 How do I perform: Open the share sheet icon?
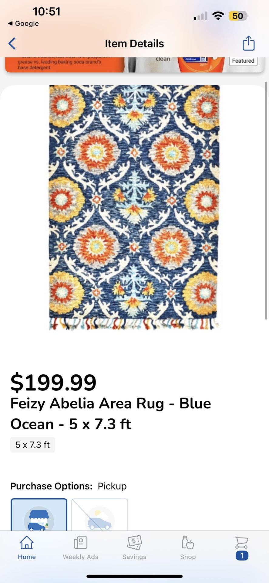point(248,43)
